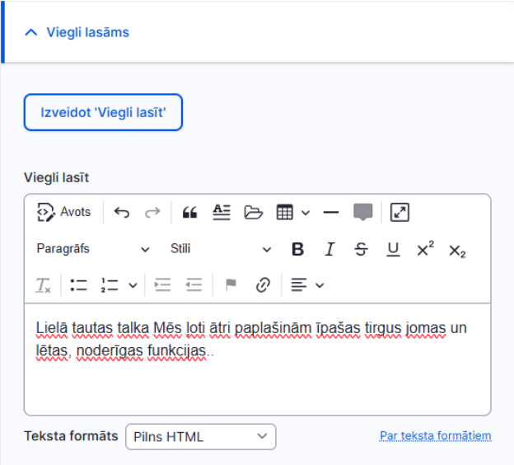Toggle italic formatting

pyautogui.click(x=329, y=249)
